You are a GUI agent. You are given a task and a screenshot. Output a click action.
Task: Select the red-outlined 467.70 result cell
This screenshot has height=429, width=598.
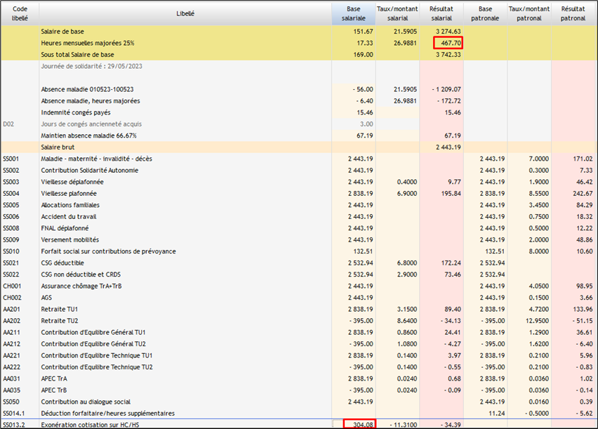point(447,44)
